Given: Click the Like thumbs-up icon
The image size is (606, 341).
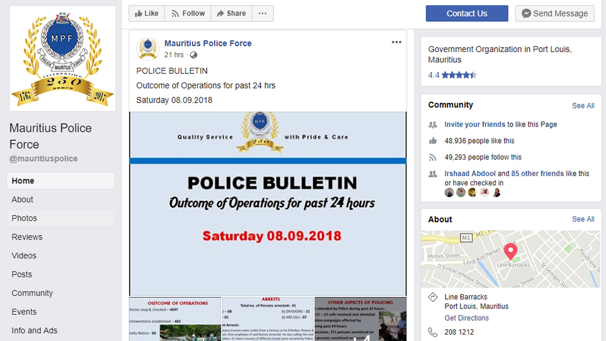Looking at the screenshot, I should [x=139, y=13].
